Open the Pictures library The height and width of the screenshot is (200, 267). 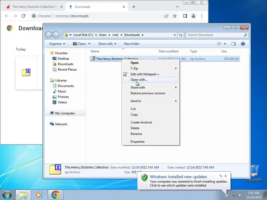[x=61, y=97]
